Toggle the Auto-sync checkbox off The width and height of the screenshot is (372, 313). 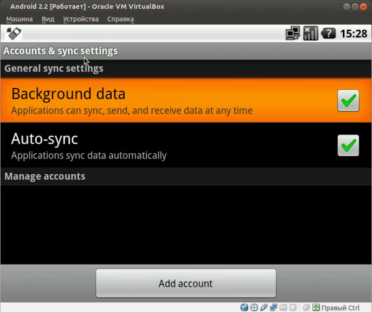click(348, 146)
